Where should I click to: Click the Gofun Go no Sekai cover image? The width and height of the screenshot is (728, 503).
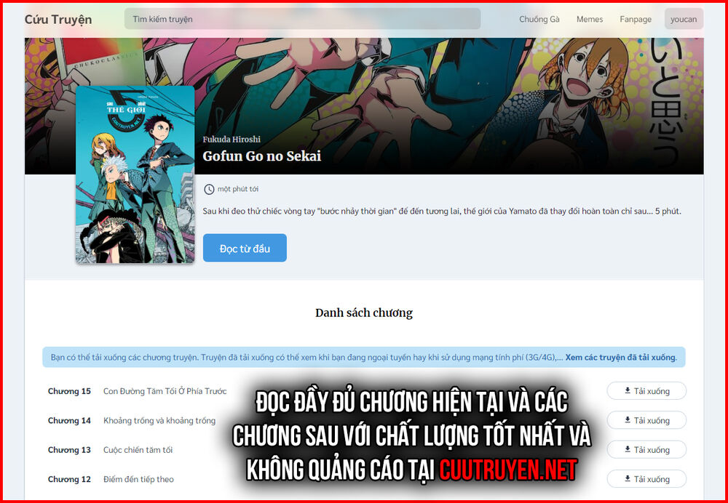(135, 174)
